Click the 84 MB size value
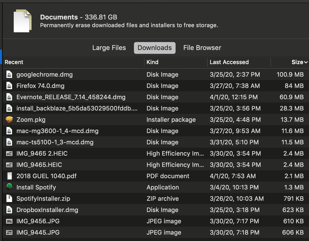309x241 pixels. click(x=294, y=86)
